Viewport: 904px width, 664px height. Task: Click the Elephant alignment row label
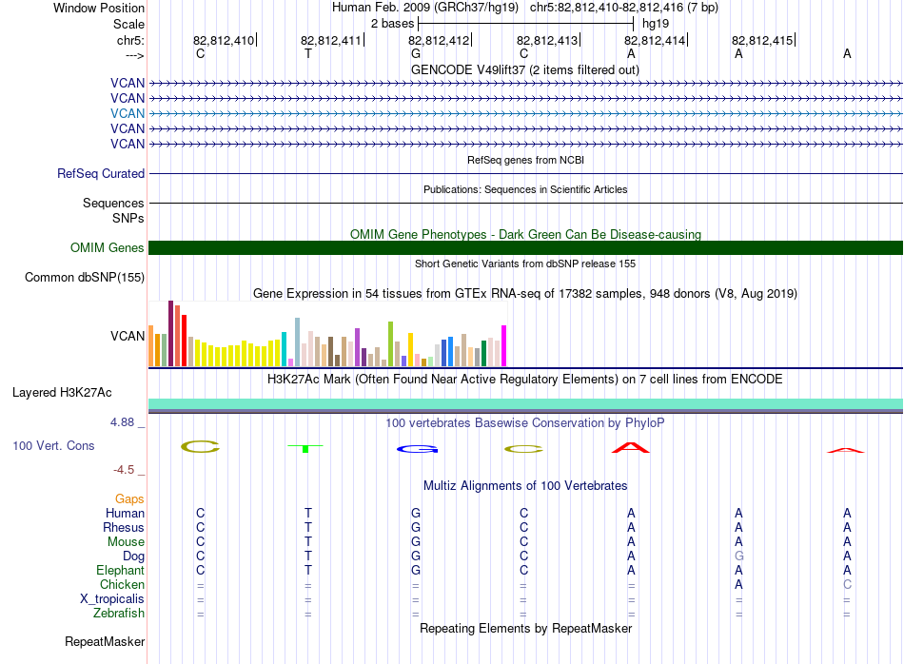click(121, 570)
